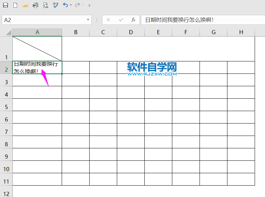Click the Save icon in quick access toolbar
This screenshot has height=197, width=265.
pos(6,5)
